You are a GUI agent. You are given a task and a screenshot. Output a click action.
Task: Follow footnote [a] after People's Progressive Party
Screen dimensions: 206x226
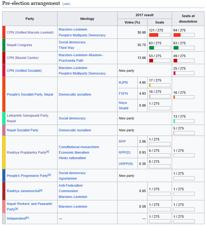(x=49, y=175)
